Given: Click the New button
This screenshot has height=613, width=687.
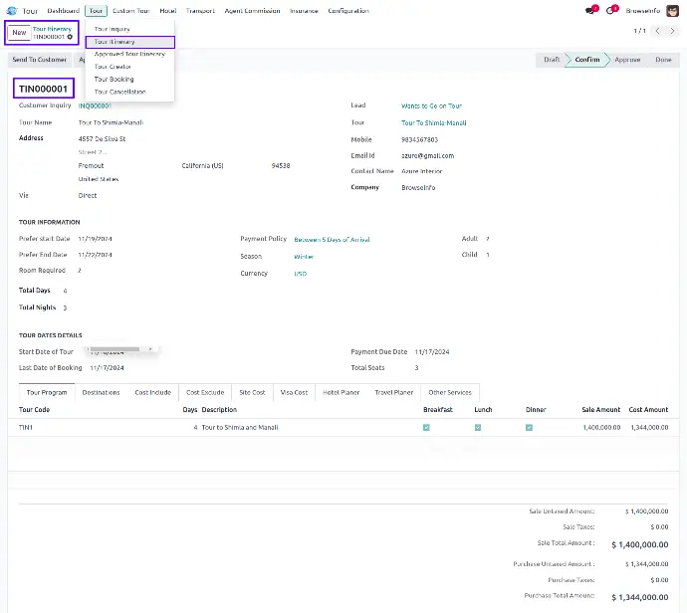Looking at the screenshot, I should click(19, 33).
